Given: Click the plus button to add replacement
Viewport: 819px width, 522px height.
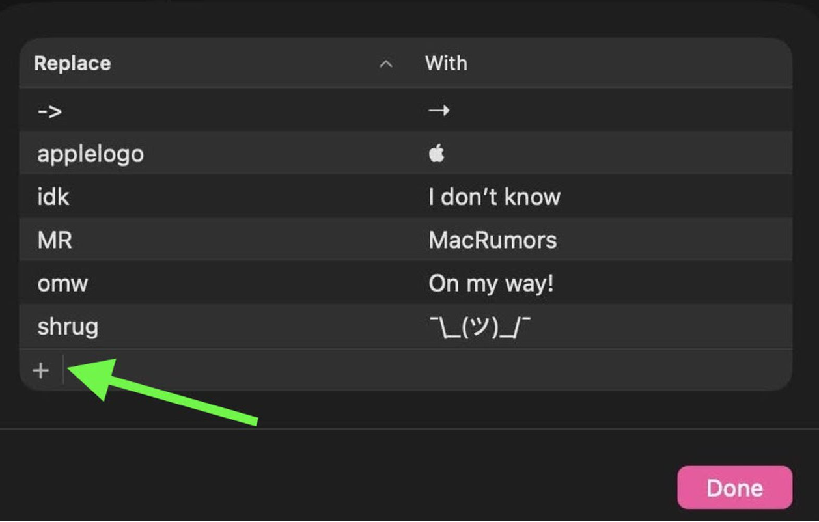Looking at the screenshot, I should click(41, 370).
